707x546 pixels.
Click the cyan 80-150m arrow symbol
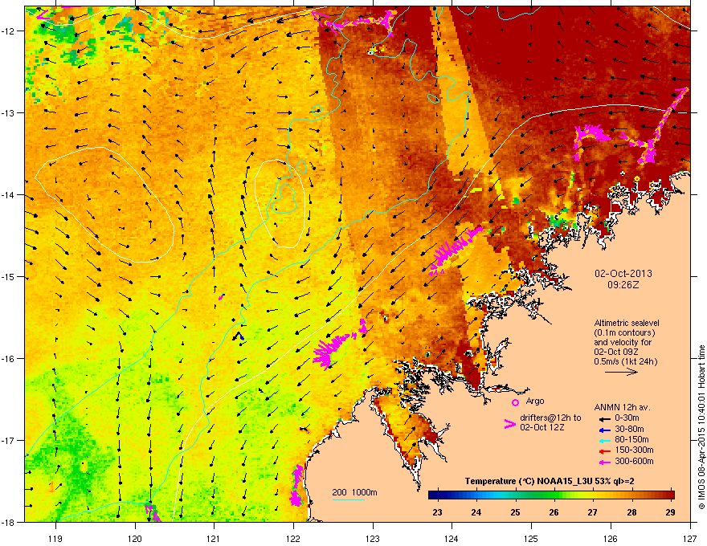click(603, 441)
